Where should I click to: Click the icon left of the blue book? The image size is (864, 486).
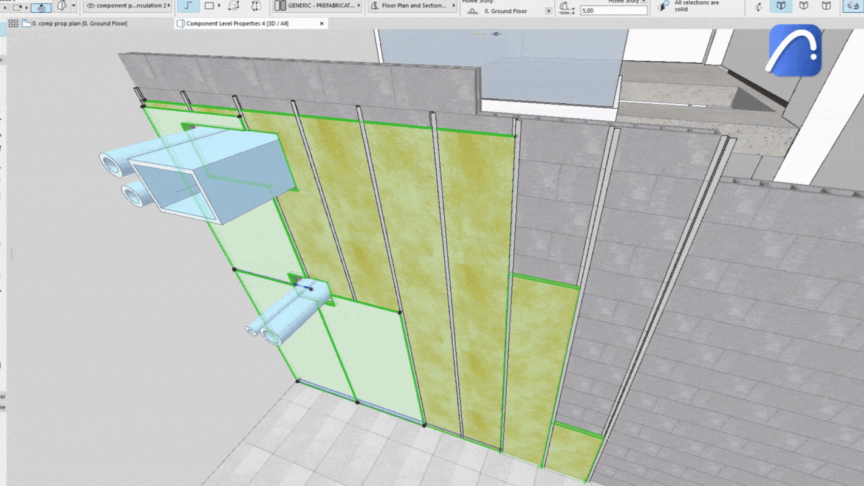coord(758,7)
